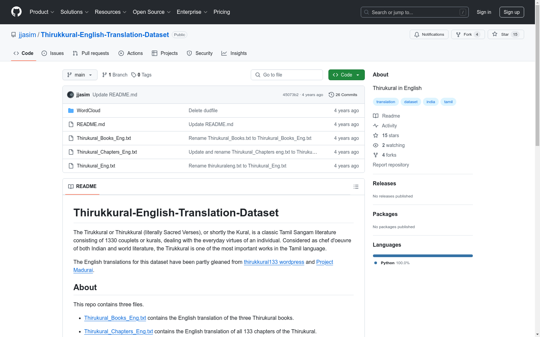Click the Thirukural_Eng.txt file icon

point(71,166)
